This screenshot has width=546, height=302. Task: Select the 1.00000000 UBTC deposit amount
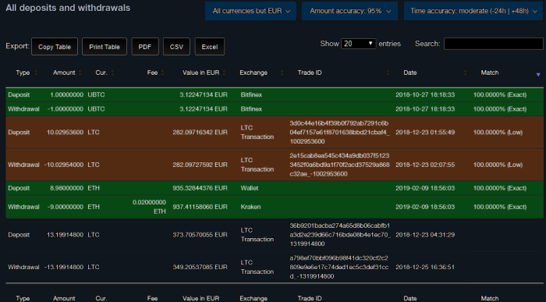(66, 94)
